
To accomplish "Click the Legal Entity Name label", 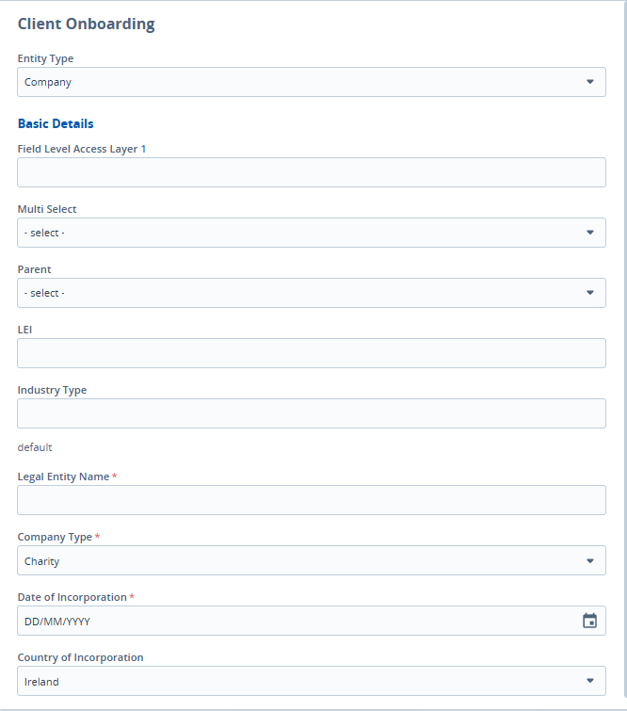I will (x=63, y=477).
